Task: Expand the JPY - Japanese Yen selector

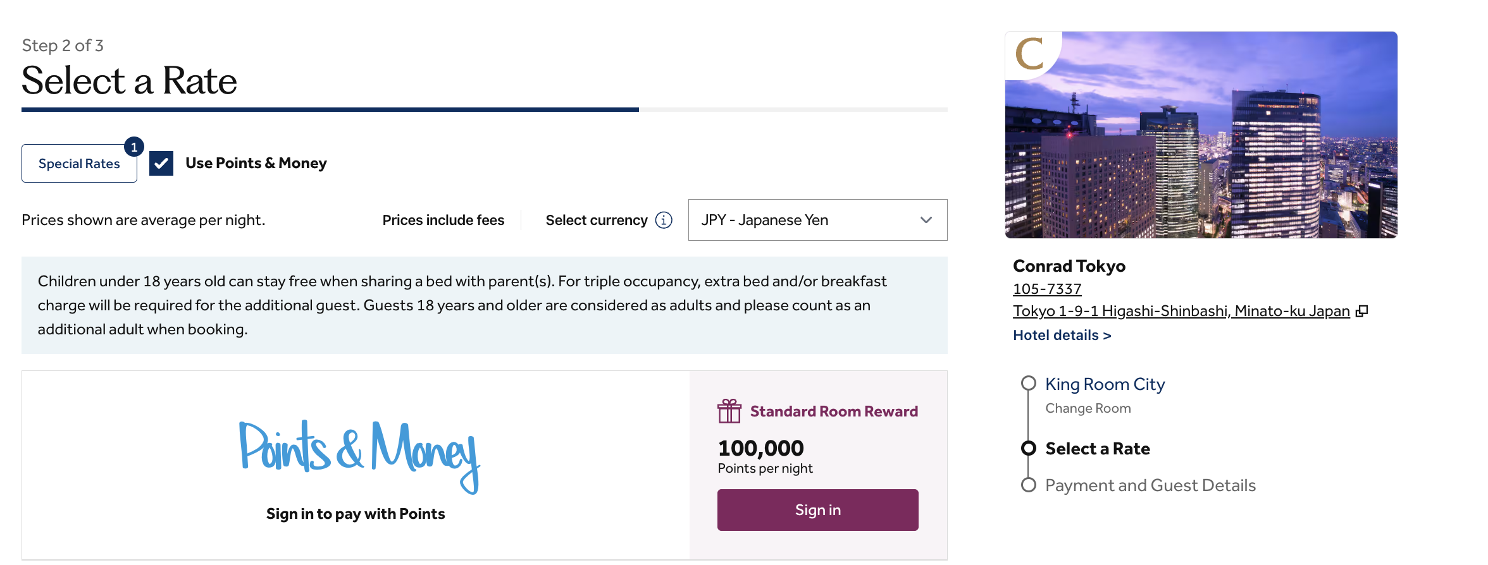Action: [817, 220]
